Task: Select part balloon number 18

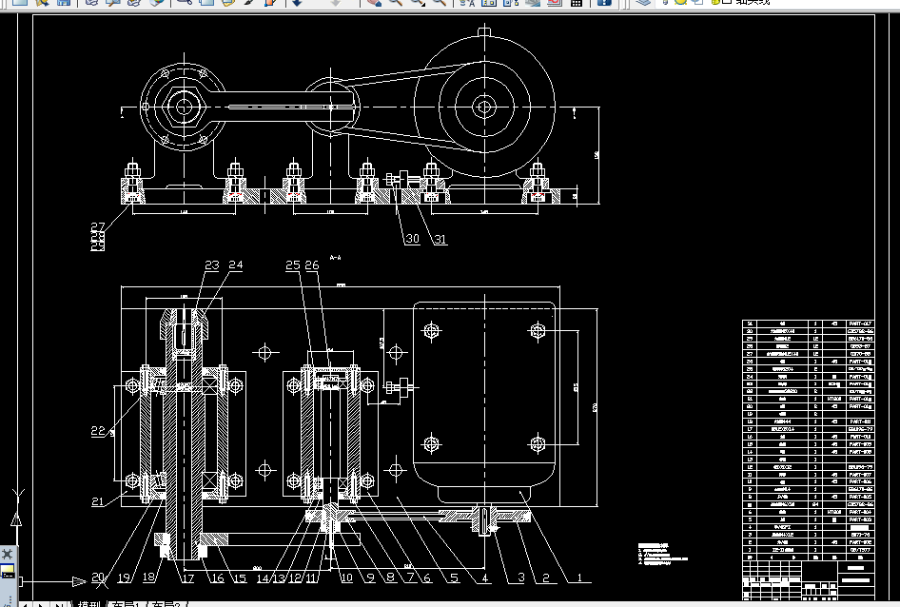Action: (x=148, y=577)
